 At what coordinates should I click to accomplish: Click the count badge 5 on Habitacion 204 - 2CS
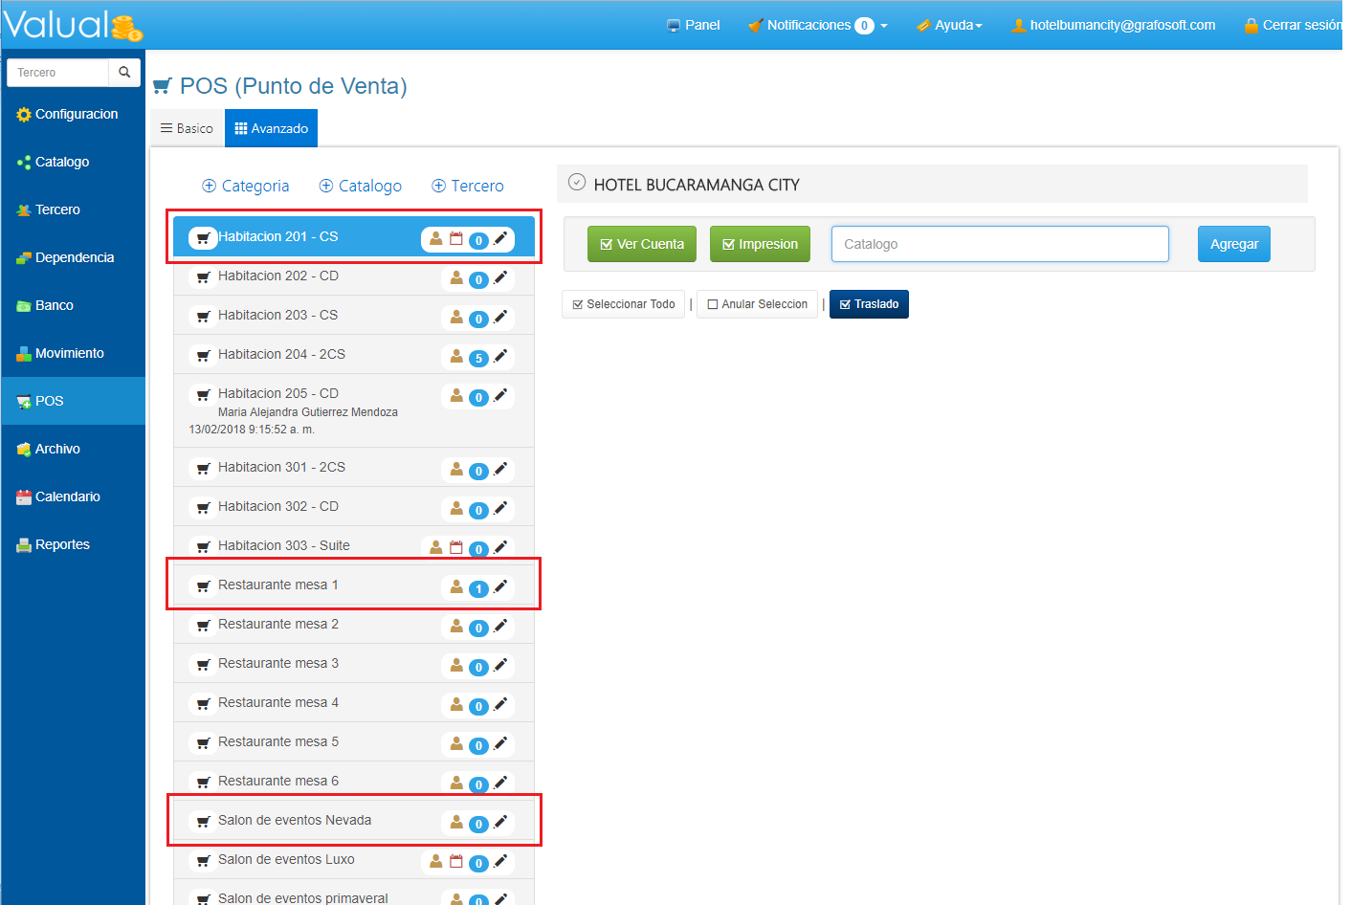click(x=478, y=358)
